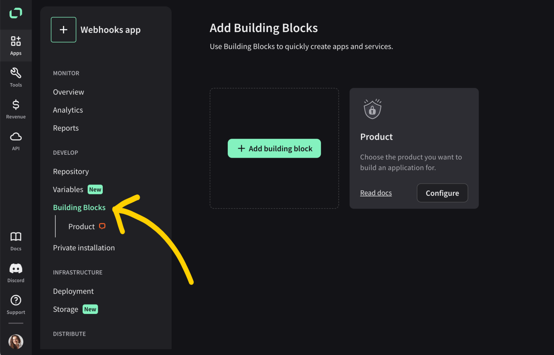Select Overview in the Monitor menu
This screenshot has height=355, width=554.
pyautogui.click(x=68, y=92)
